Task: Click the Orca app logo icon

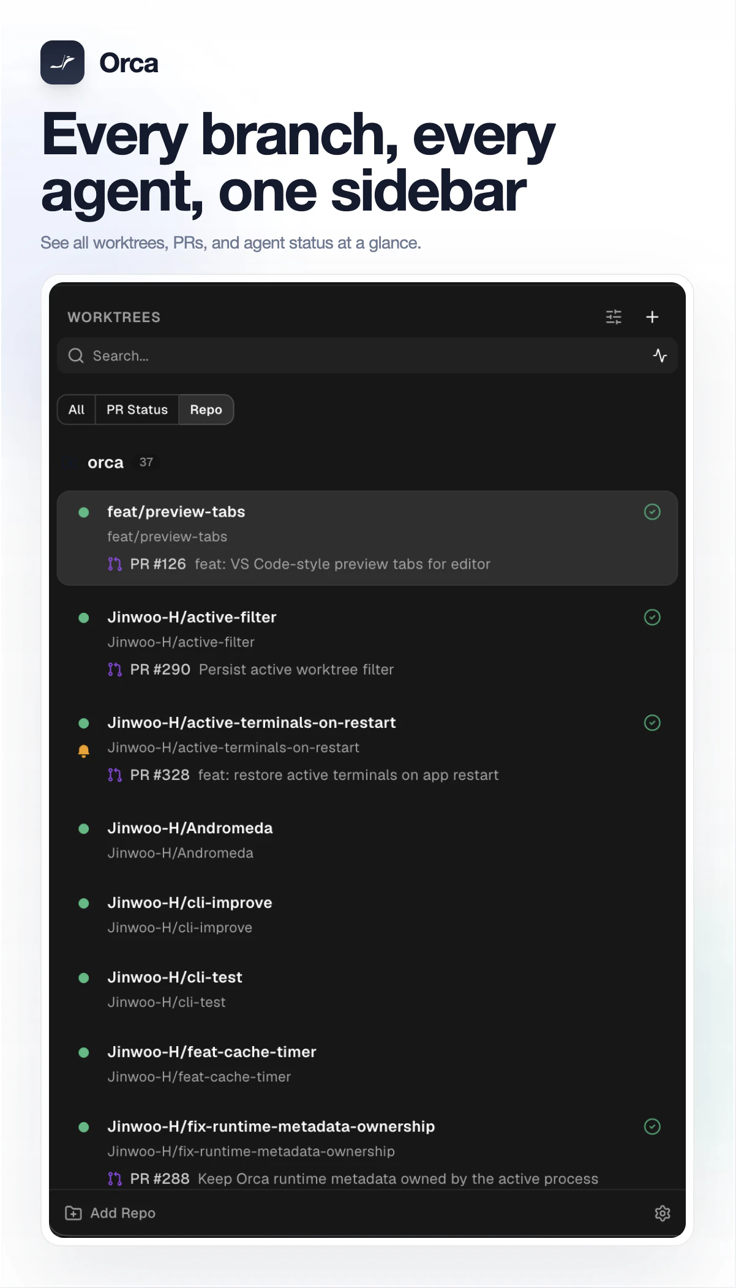Action: pos(62,62)
